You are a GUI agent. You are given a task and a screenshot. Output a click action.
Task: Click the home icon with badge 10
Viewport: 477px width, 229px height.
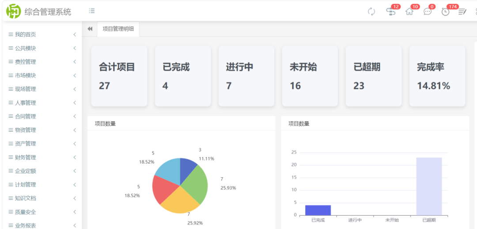coord(409,12)
